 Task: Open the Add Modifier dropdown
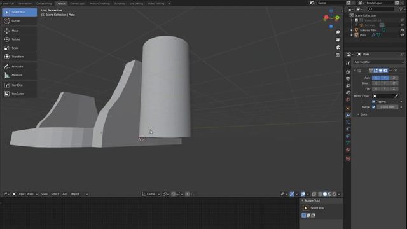click(379, 62)
